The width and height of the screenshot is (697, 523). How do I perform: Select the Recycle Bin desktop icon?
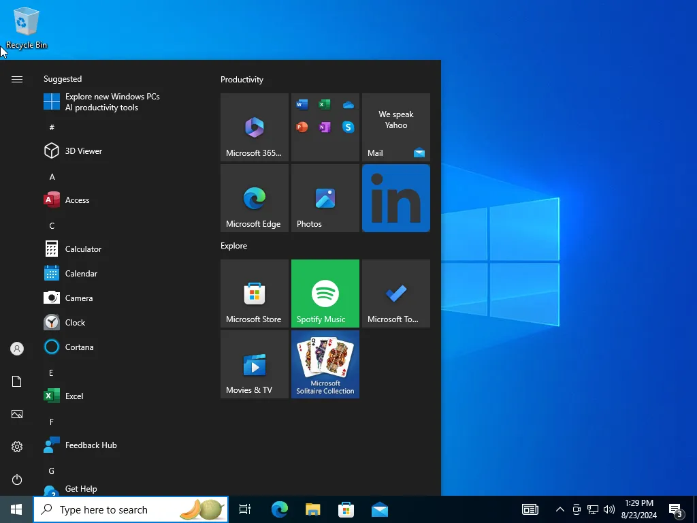[27, 28]
